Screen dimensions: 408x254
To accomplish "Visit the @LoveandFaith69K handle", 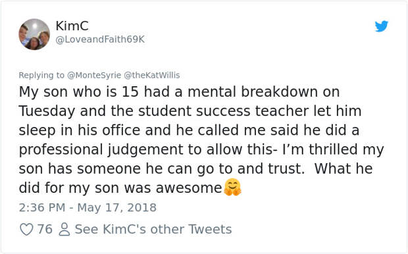I will (x=100, y=39).
